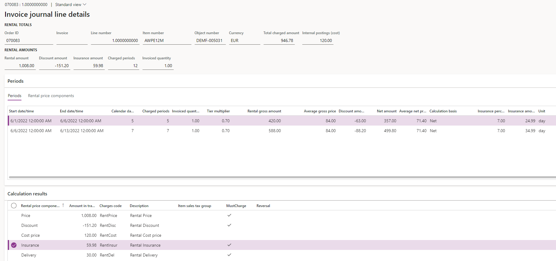Click Total charged amount field 946.78
This screenshot has width=556, height=261.
click(279, 40)
